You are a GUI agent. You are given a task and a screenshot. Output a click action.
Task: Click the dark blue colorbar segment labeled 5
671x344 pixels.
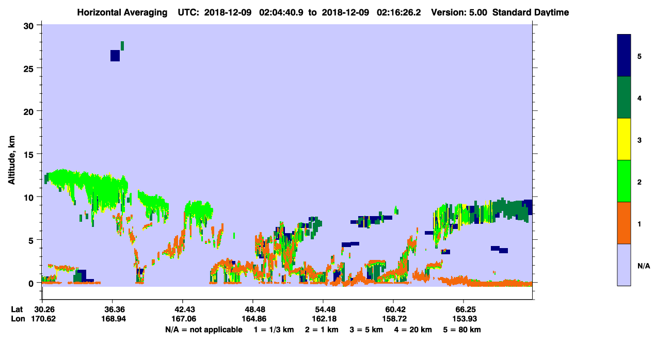[624, 56]
